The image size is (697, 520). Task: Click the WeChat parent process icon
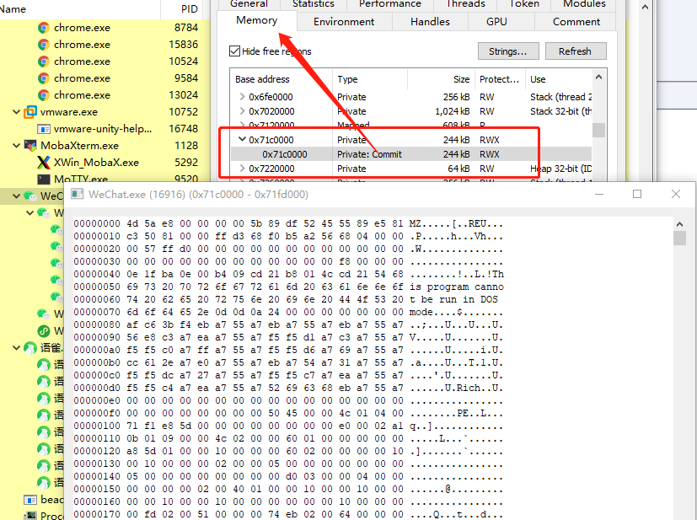[x=30, y=196]
